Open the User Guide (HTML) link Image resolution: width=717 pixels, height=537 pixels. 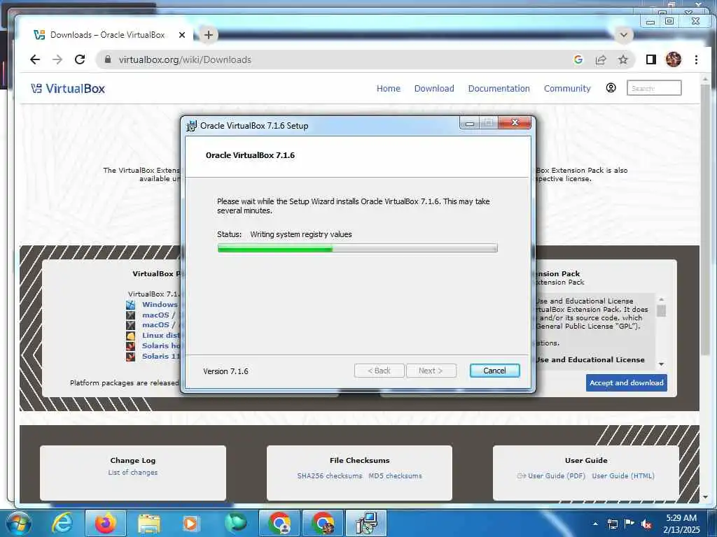pos(622,475)
